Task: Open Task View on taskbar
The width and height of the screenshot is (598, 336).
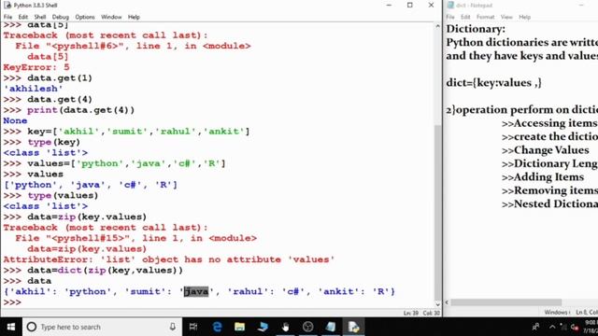Action: point(193,327)
